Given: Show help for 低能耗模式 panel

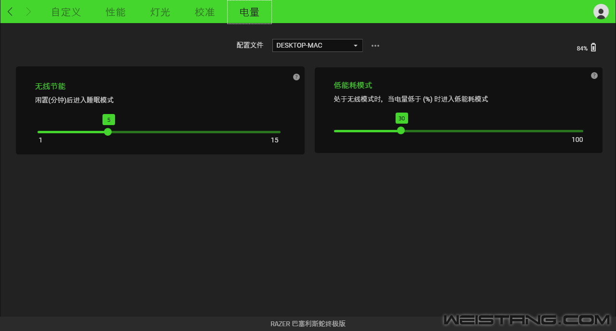Looking at the screenshot, I should coord(594,76).
